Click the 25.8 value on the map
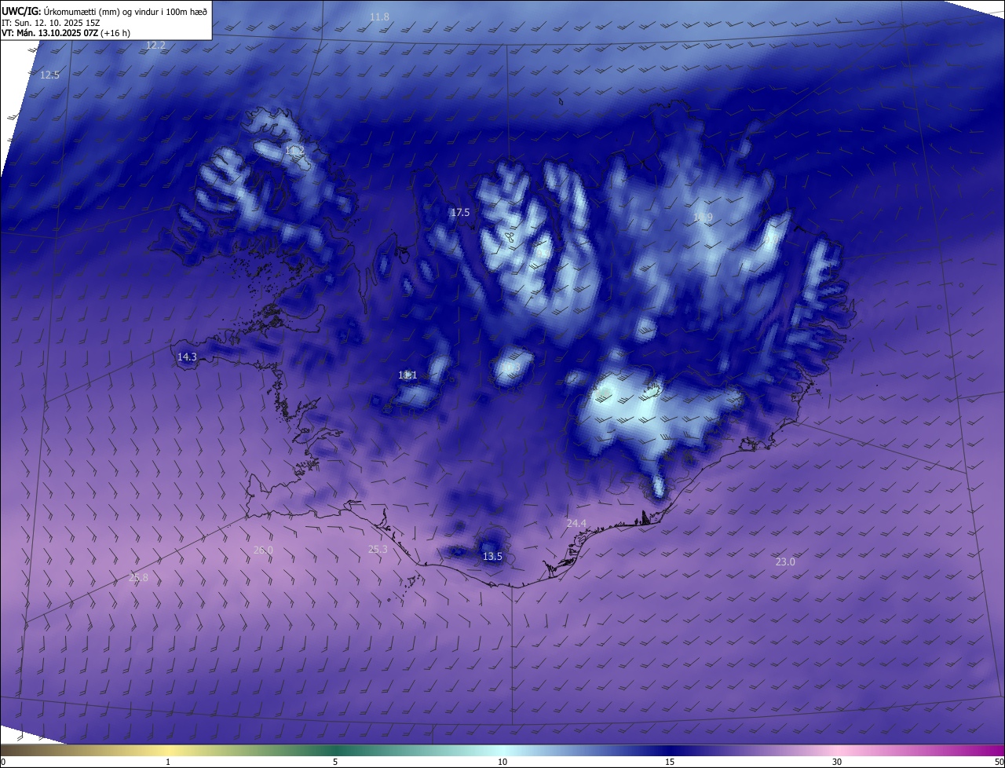The width and height of the screenshot is (1005, 768). coord(138,578)
